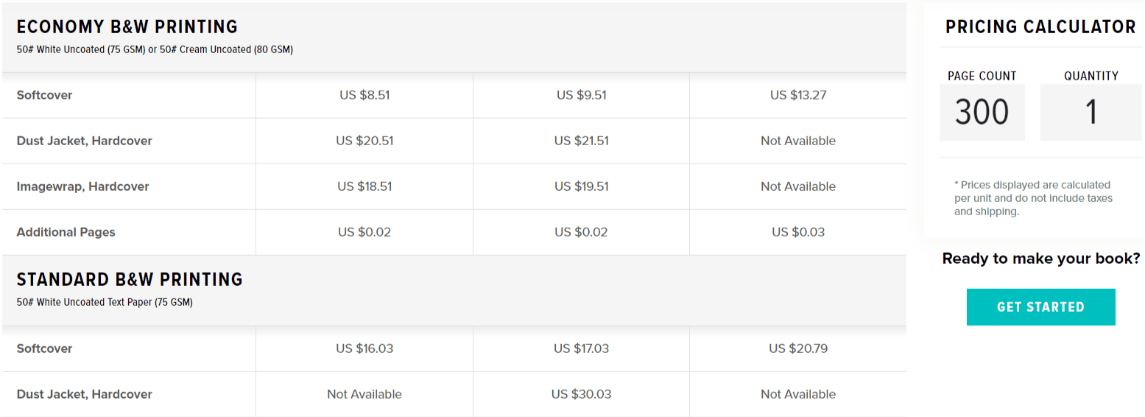
Task: Click the US $19.51 imagewrap price
Action: click(582, 186)
